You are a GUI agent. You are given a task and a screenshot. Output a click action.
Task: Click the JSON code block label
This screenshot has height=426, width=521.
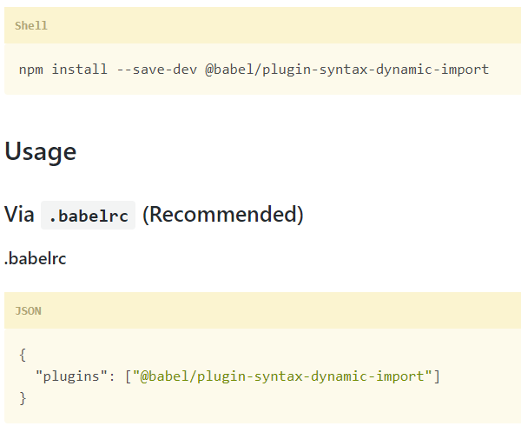click(28, 310)
